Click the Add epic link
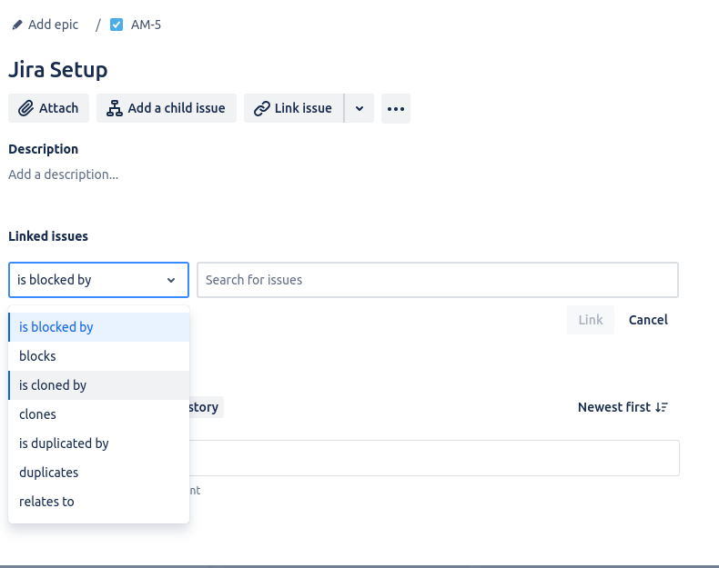Viewport: 719px width, 568px height. tap(53, 25)
